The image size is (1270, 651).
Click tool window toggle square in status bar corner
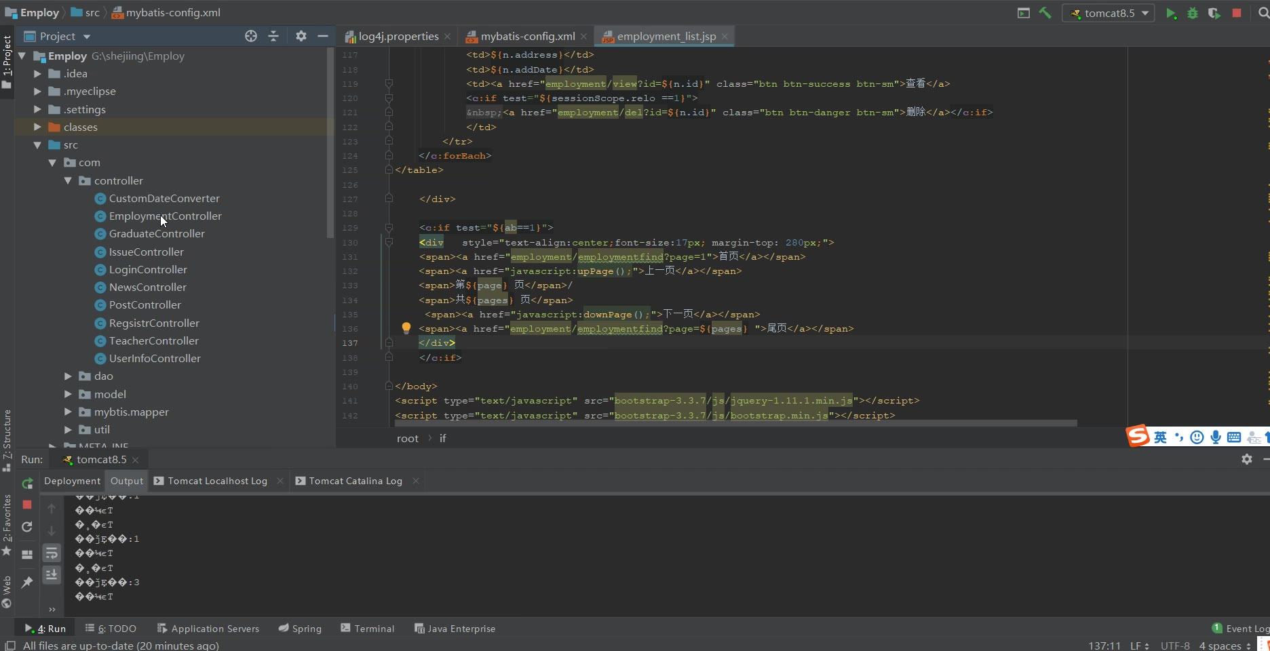tap(10, 646)
